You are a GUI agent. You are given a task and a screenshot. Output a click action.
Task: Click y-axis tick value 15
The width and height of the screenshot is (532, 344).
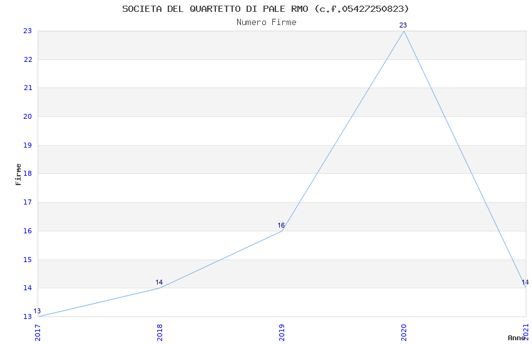pyautogui.click(x=28, y=260)
